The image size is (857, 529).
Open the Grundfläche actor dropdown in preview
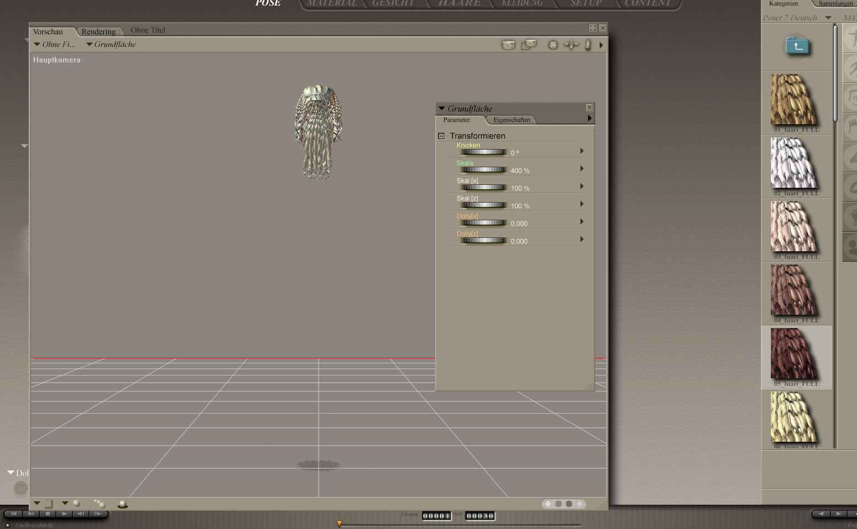pyautogui.click(x=110, y=44)
